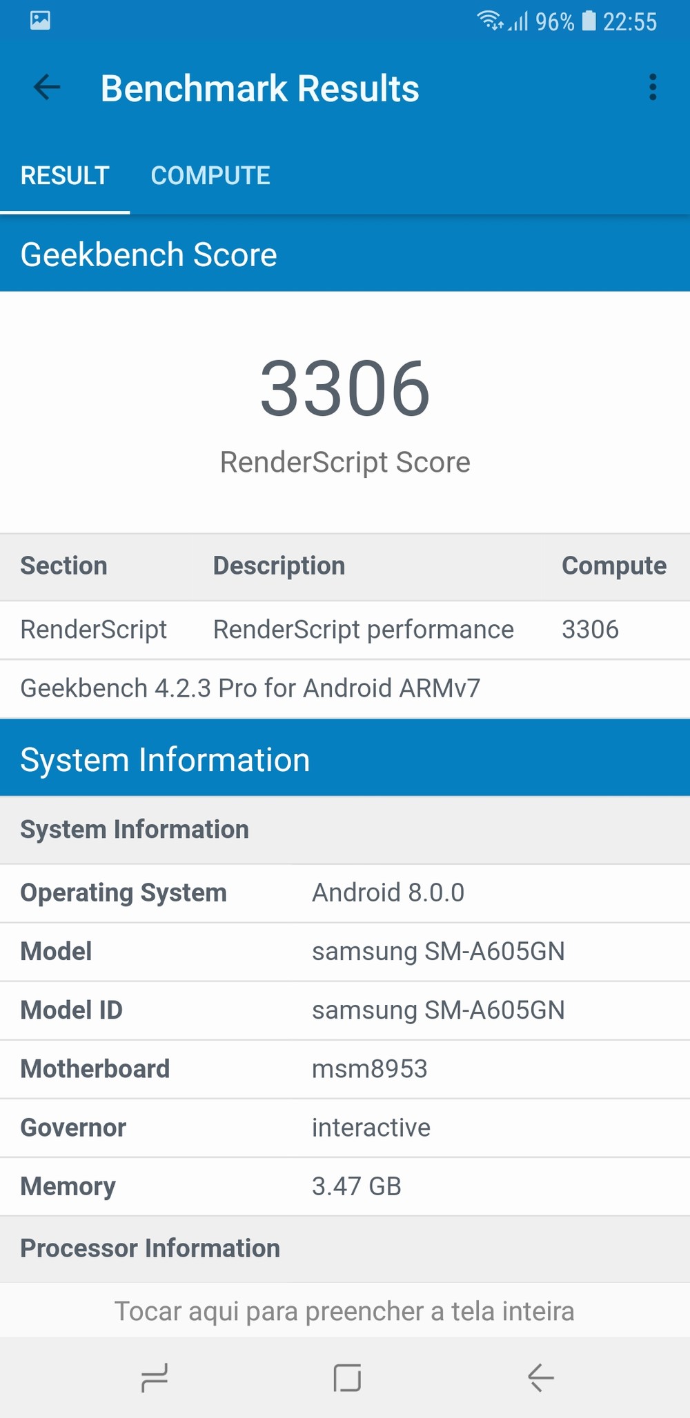Tap the 3306 RenderScript Score number
690x1418 pixels.
(344, 390)
